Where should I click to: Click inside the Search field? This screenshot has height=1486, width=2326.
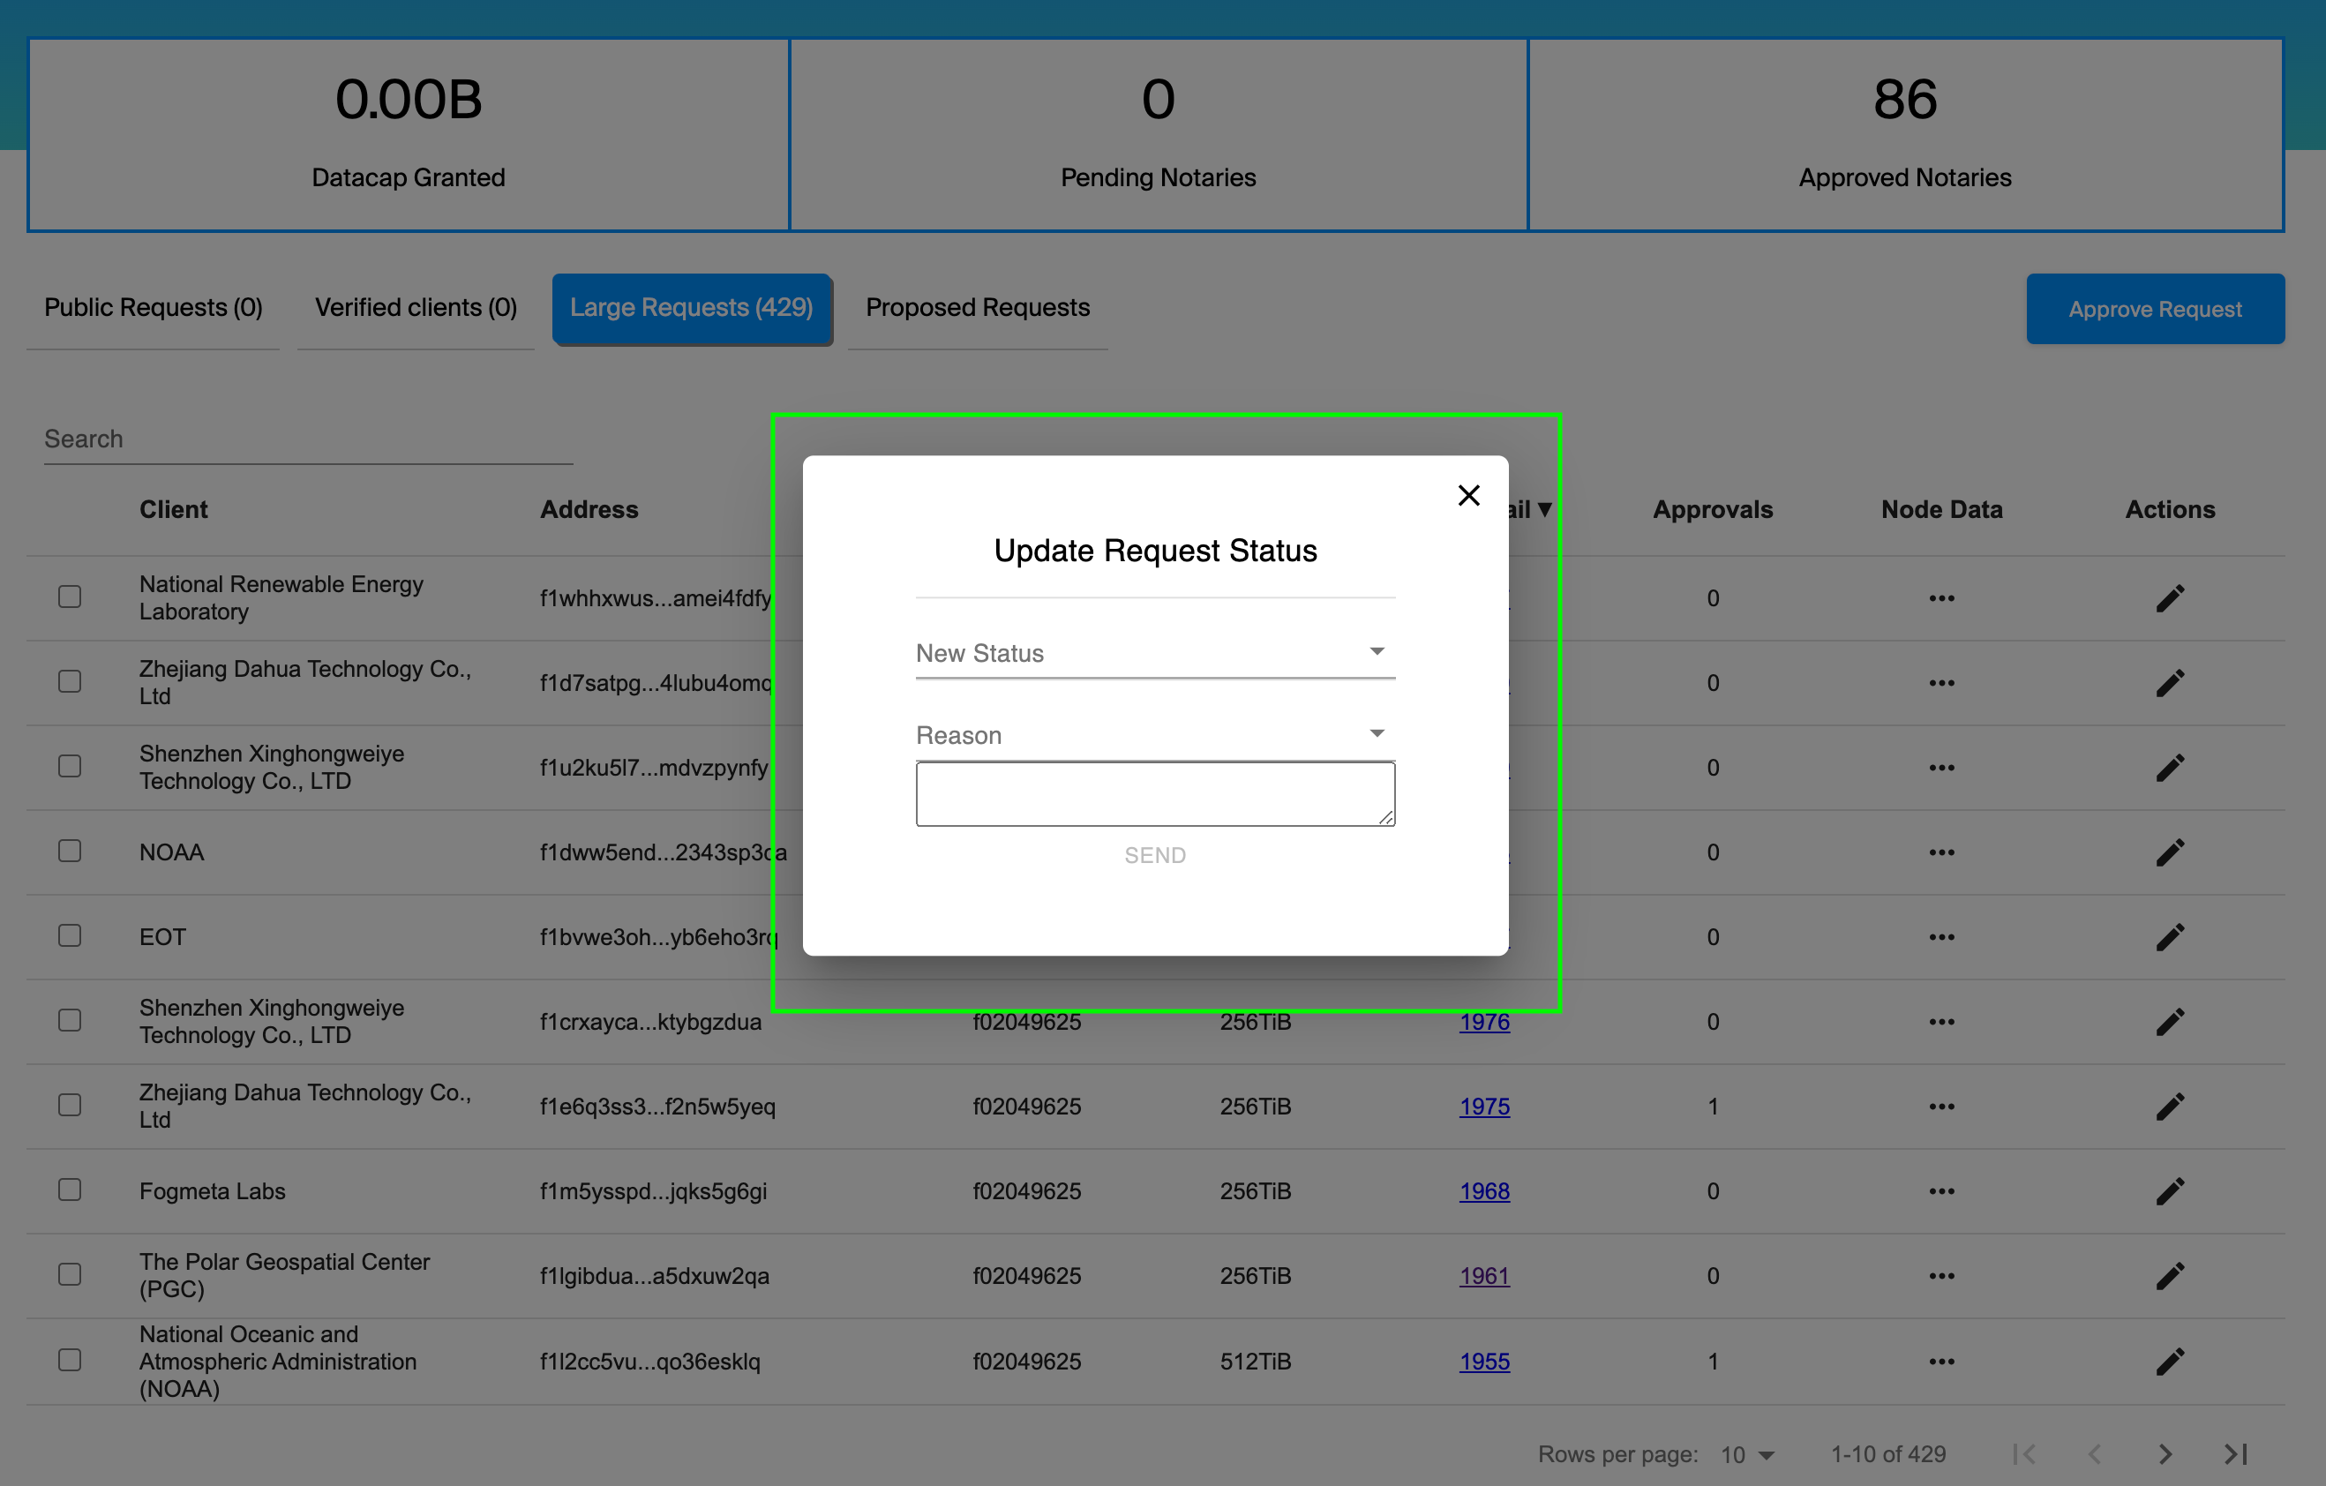click(x=289, y=439)
